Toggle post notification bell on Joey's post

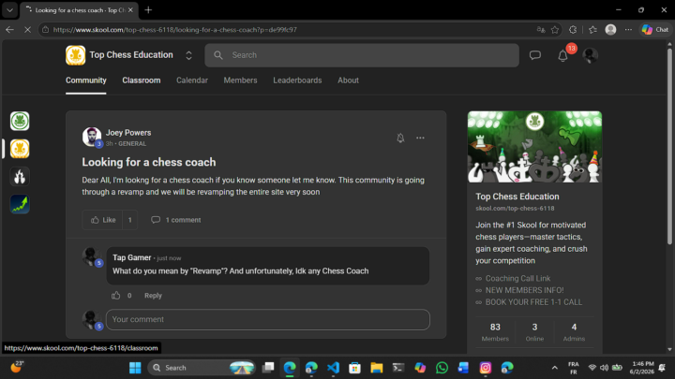pos(400,138)
